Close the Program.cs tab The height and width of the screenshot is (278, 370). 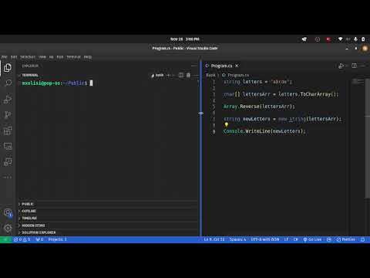237,66
